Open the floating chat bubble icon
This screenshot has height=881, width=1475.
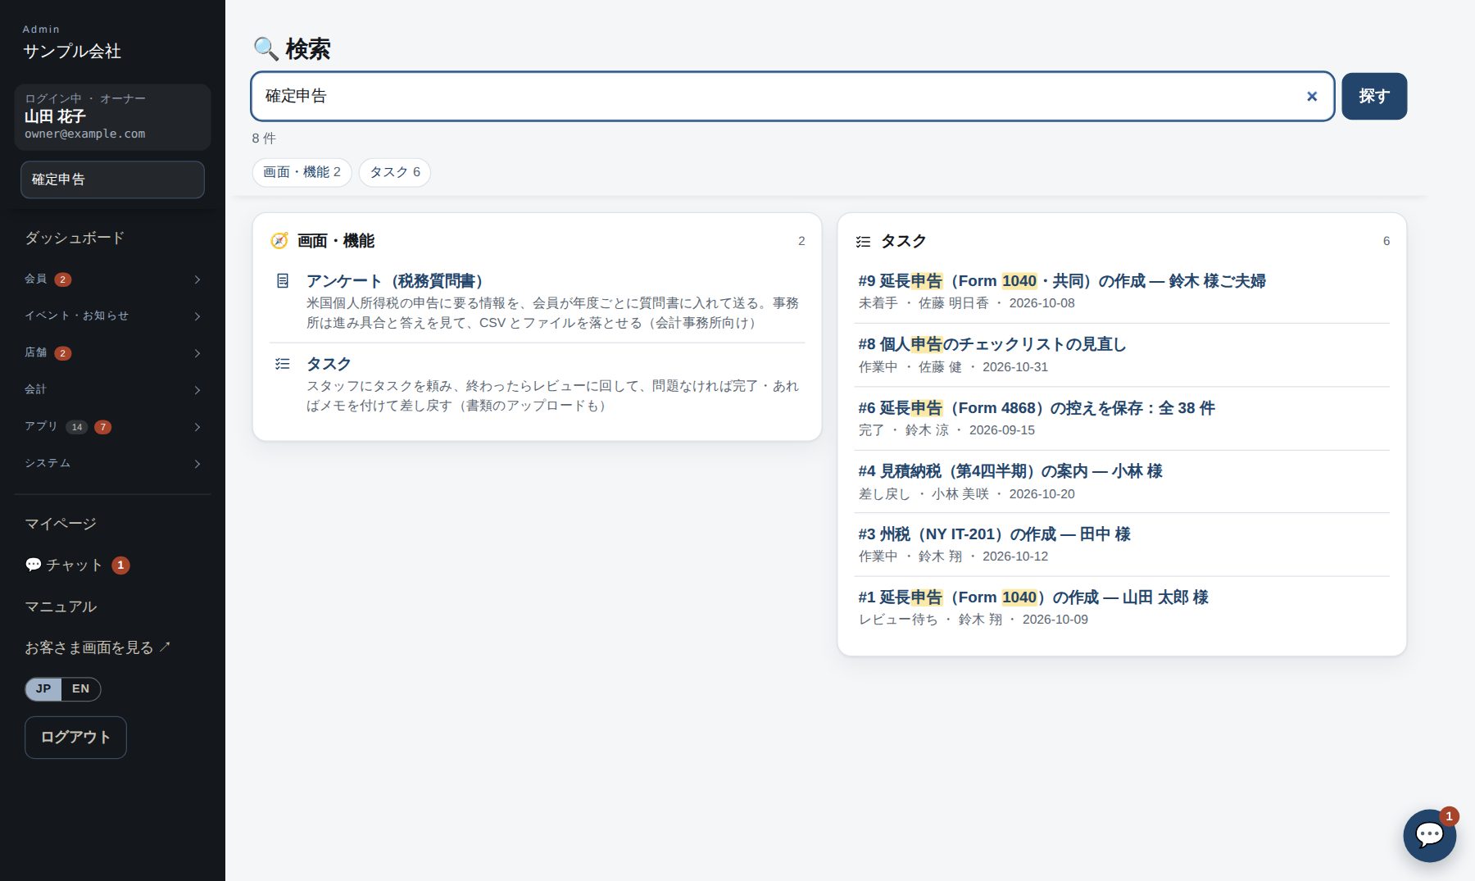coord(1429,835)
